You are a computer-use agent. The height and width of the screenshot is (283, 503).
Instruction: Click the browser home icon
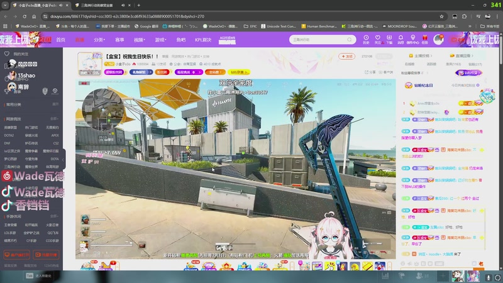[x=34, y=16]
